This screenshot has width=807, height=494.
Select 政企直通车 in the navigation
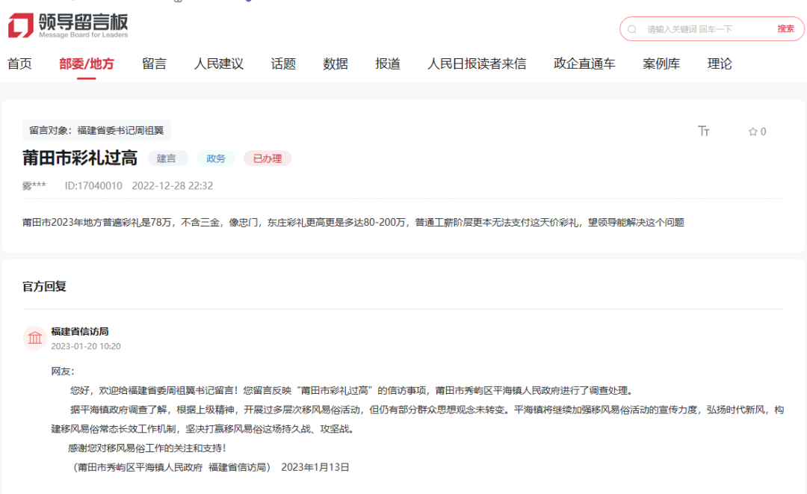point(583,64)
